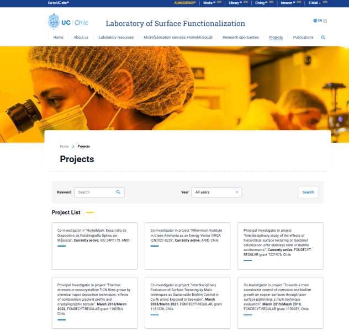349x331 pixels.
Task: Open the Millennium Institute Green Ammonia project card
Action: [187, 246]
